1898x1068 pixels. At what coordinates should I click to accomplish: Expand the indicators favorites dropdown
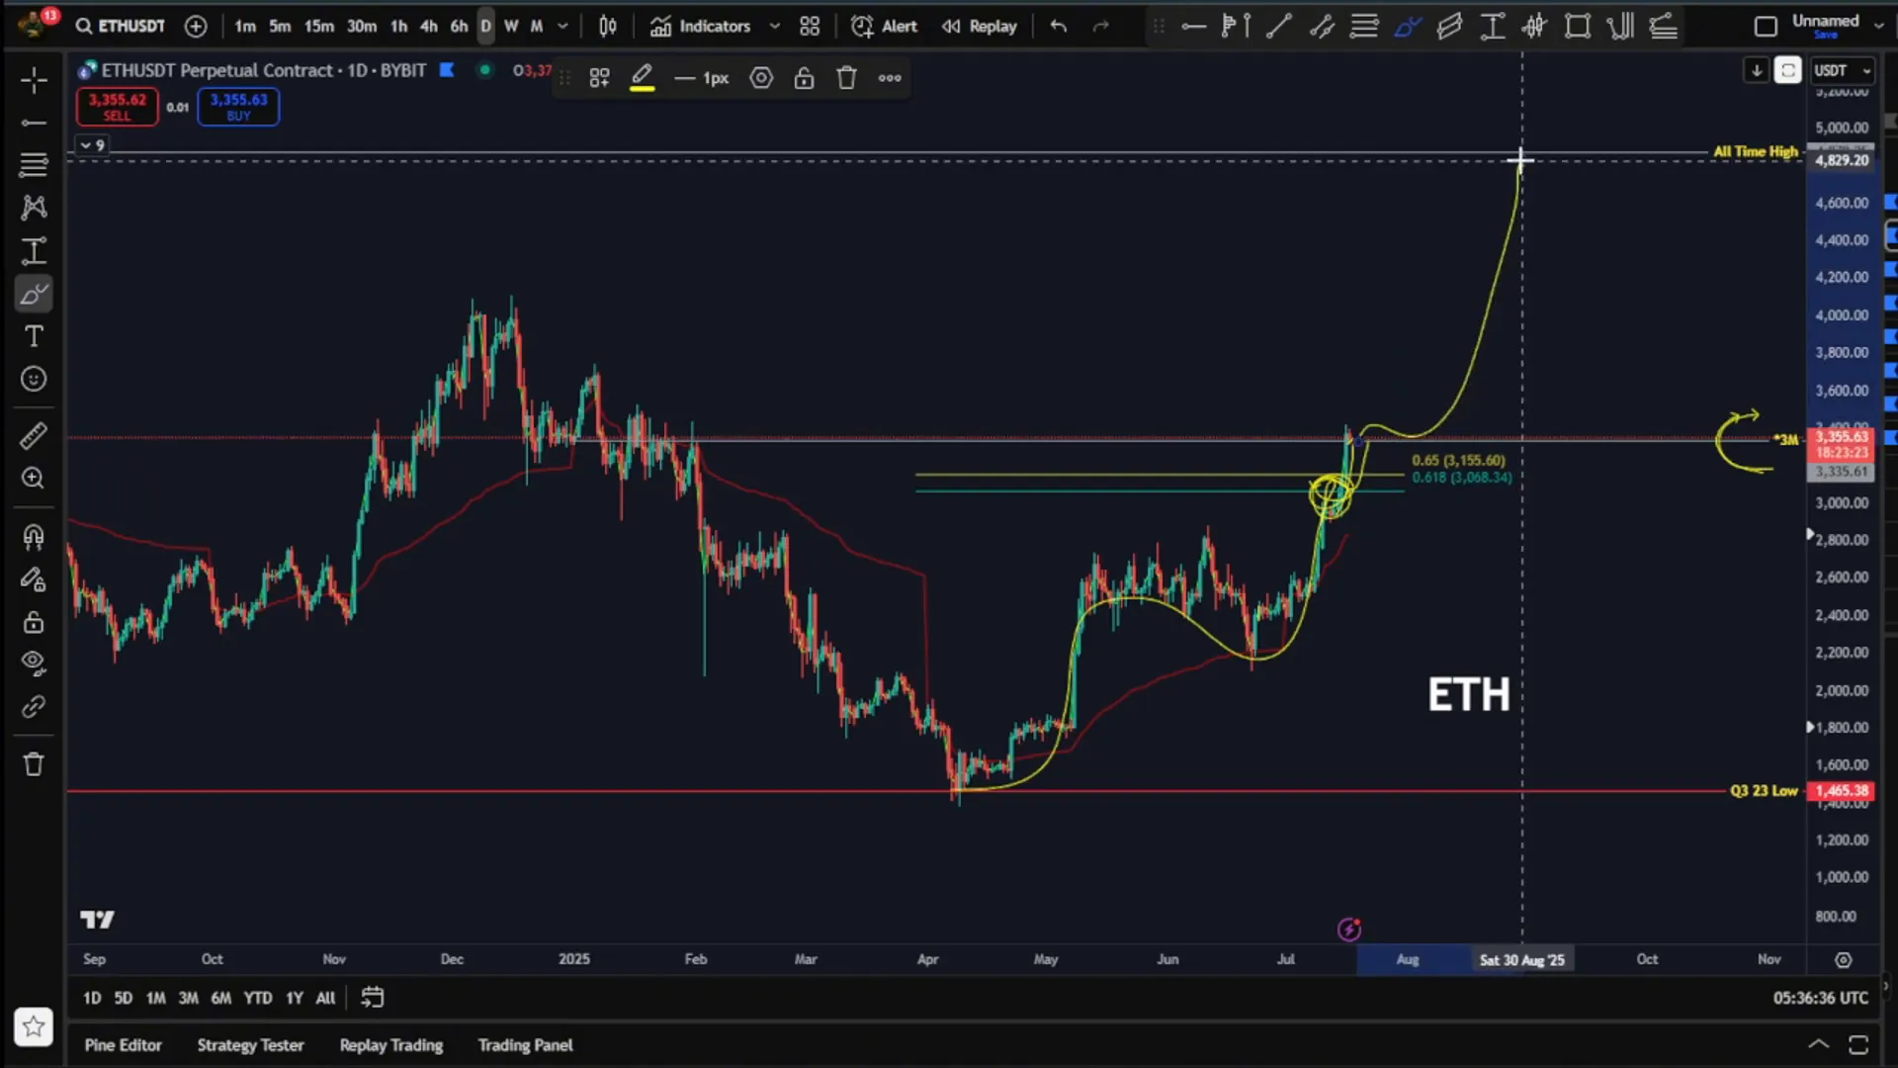click(x=774, y=26)
